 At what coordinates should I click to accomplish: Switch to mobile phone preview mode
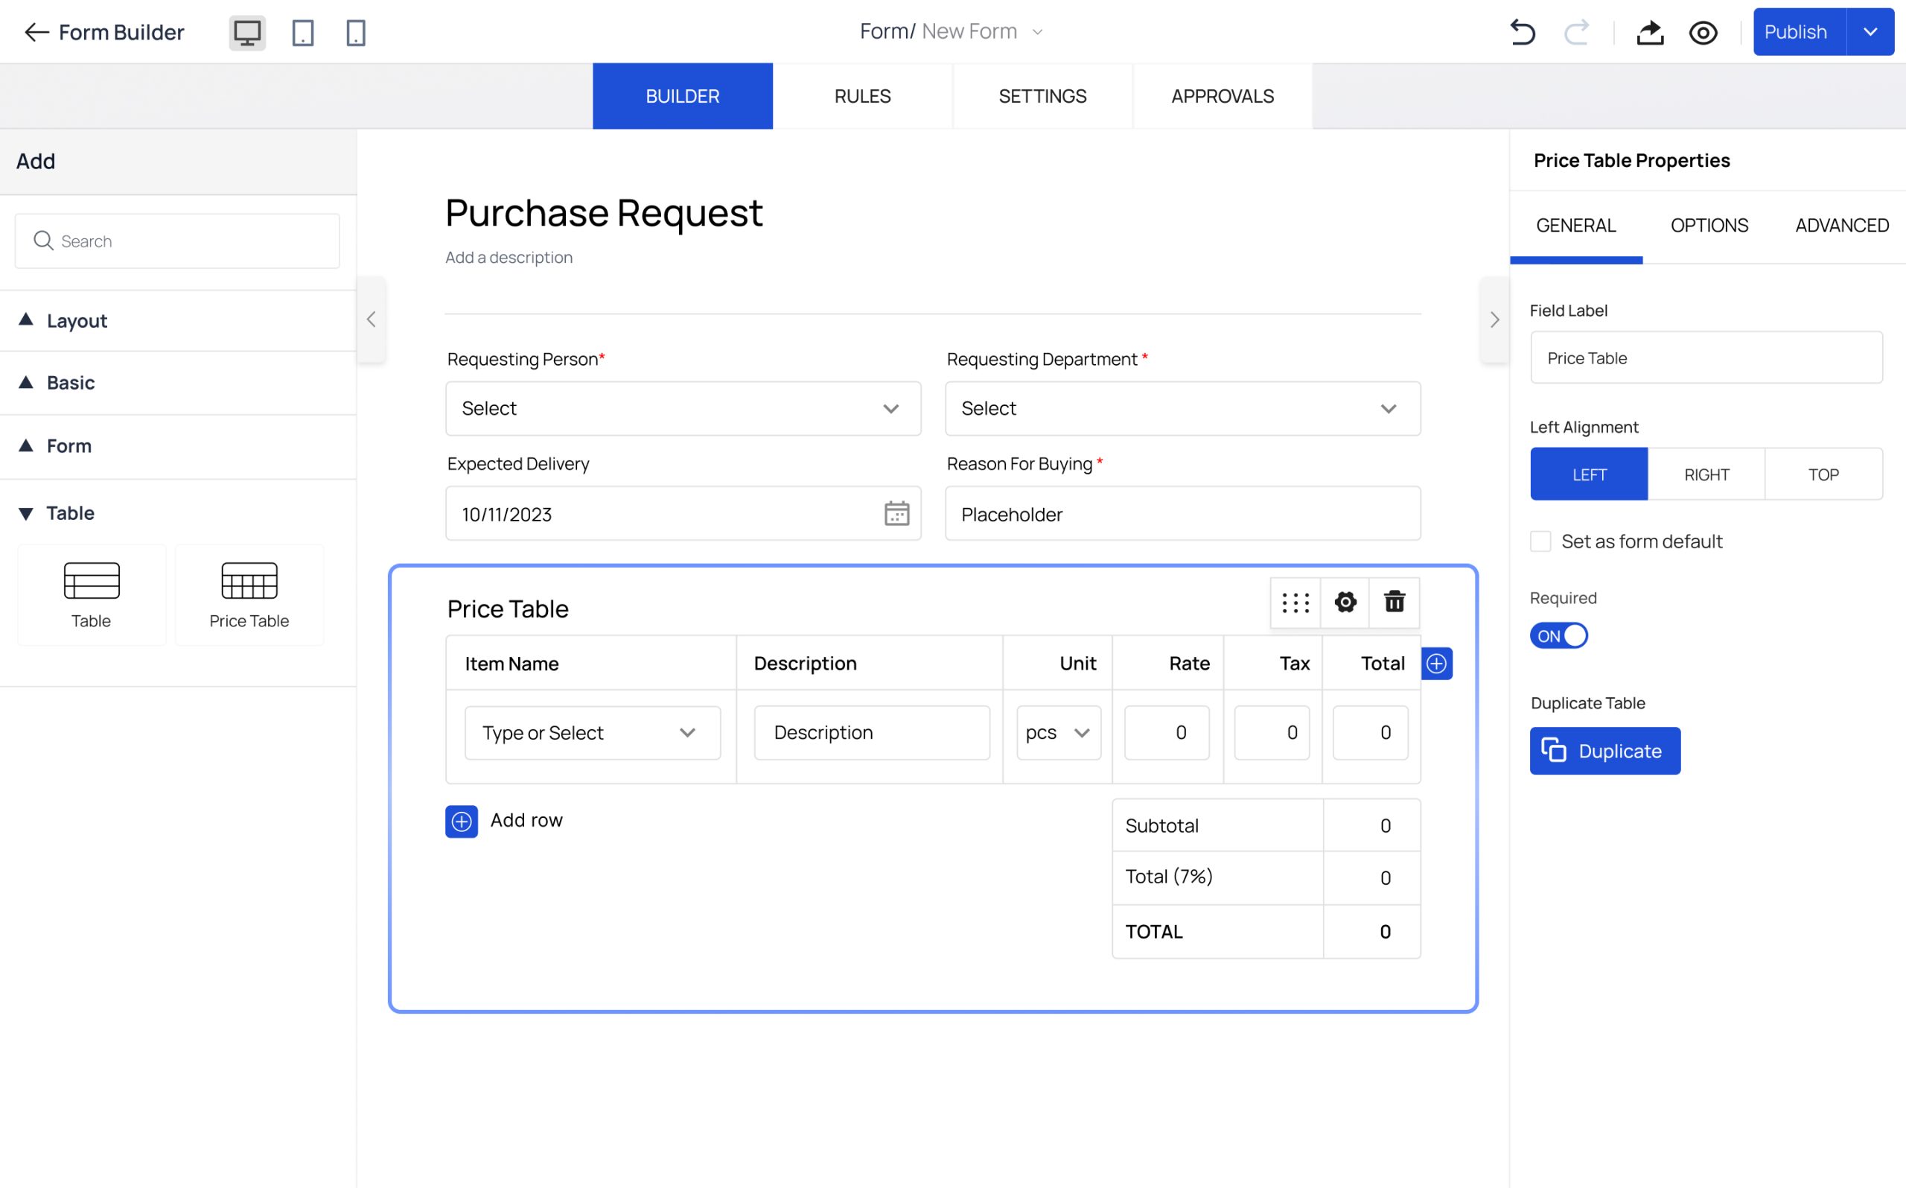[356, 33]
